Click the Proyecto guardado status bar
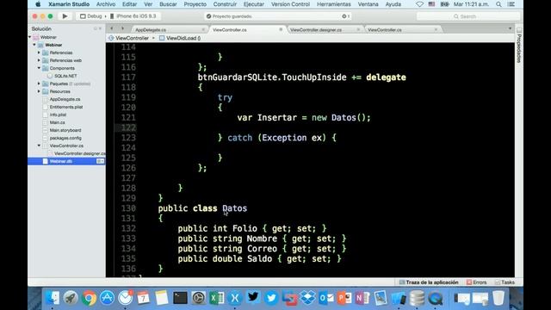Screen dimensions: 551x310 (x=277, y=16)
